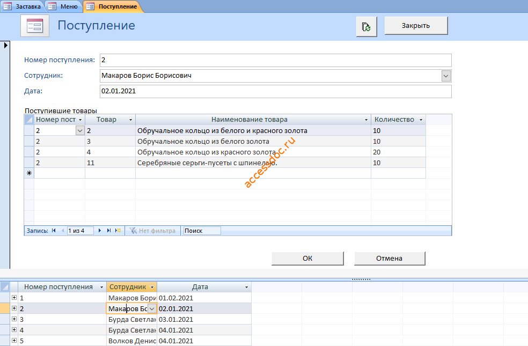This screenshot has height=346, width=528.
Task: Go to last record in subform navigator
Action: coord(109,231)
